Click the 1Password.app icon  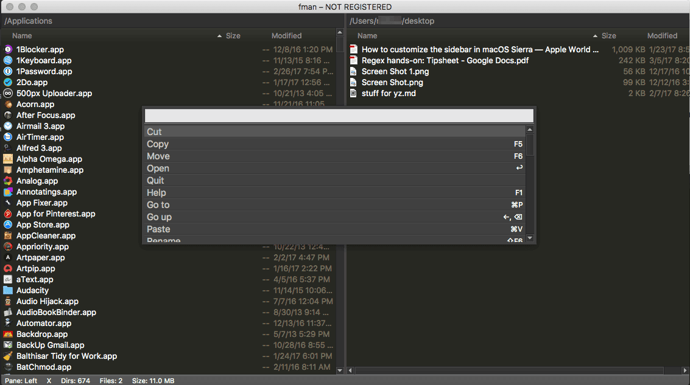(8, 71)
